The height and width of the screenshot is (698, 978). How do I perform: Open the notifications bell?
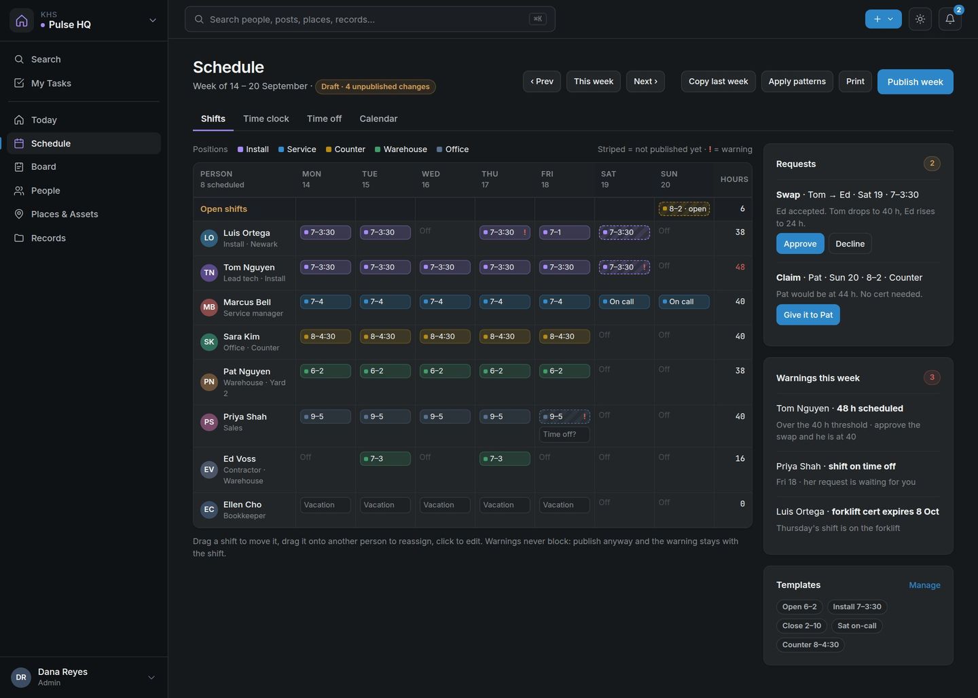tap(950, 19)
